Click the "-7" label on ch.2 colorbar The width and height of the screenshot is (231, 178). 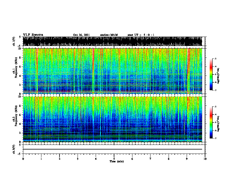215,138
